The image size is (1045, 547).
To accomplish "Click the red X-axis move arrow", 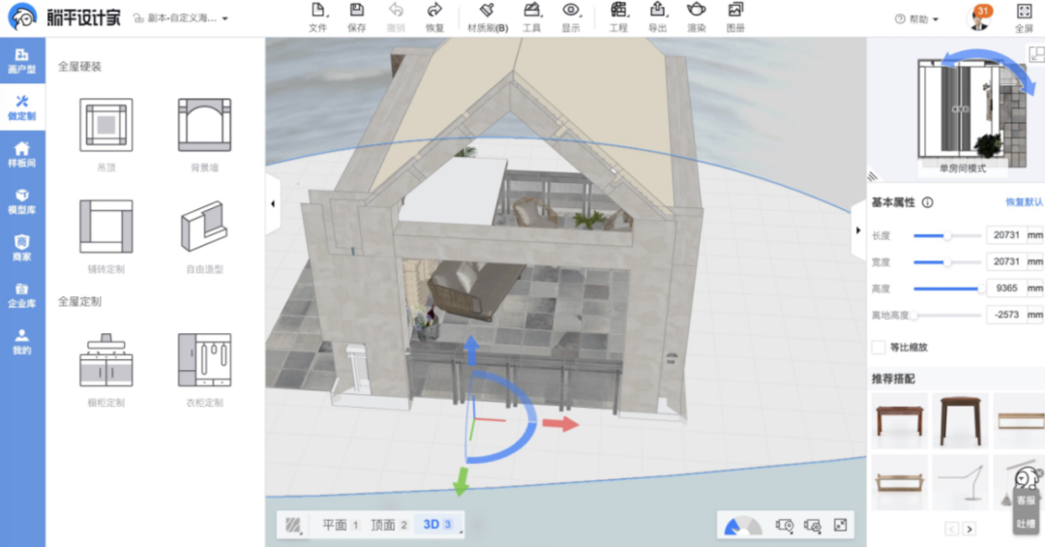I will [560, 423].
